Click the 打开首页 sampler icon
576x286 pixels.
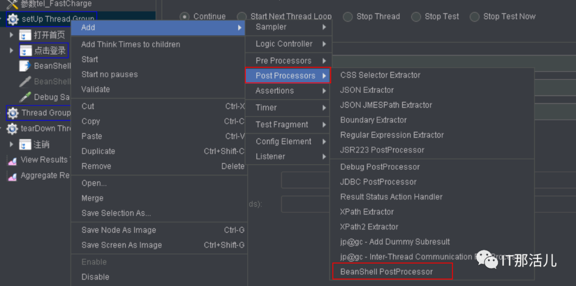pyautogui.click(x=25, y=35)
